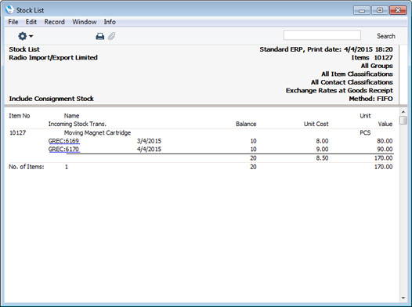
Task: Click the 'Item No' column heading
Action: point(20,116)
